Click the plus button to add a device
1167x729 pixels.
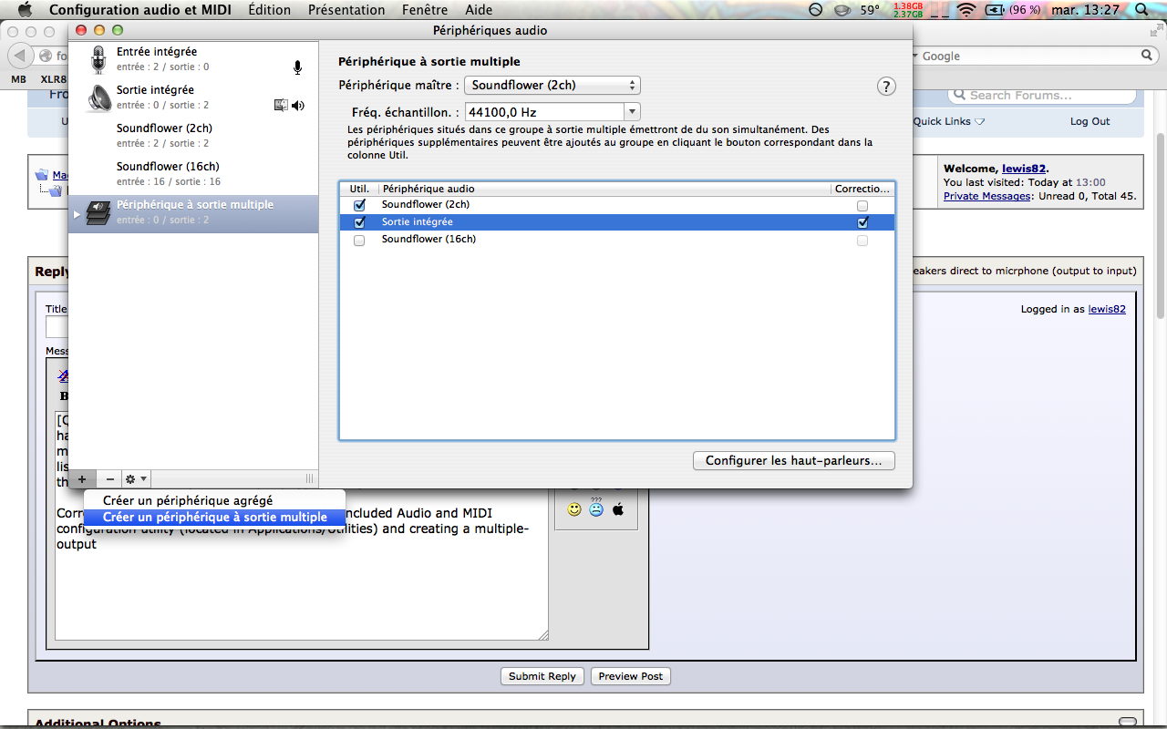coord(81,478)
